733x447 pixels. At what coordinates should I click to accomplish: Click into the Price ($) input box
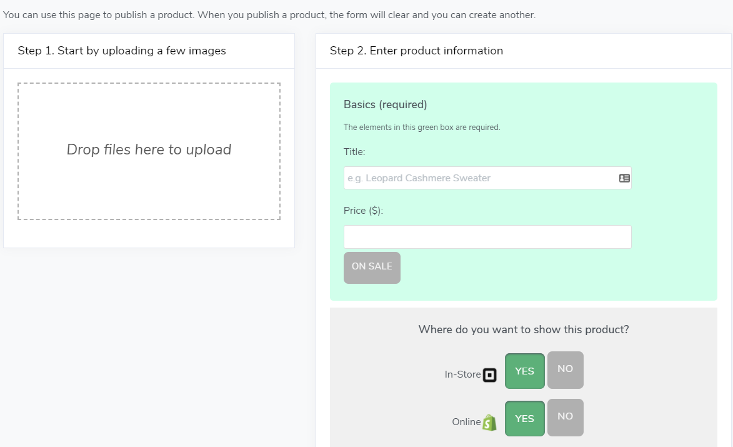pyautogui.click(x=487, y=237)
